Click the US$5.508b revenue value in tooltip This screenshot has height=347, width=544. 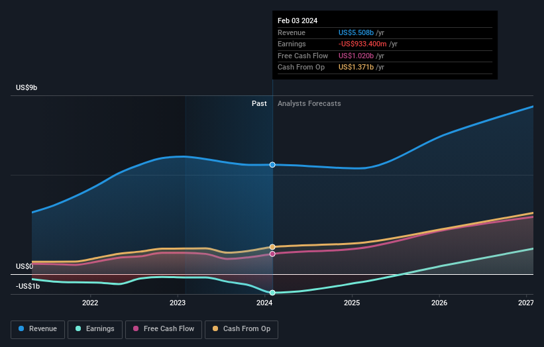[x=356, y=32]
